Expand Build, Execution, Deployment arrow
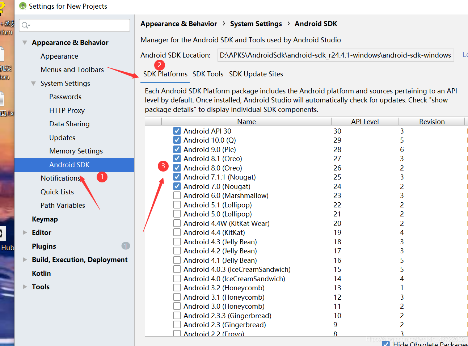The width and height of the screenshot is (468, 346). pyautogui.click(x=25, y=259)
